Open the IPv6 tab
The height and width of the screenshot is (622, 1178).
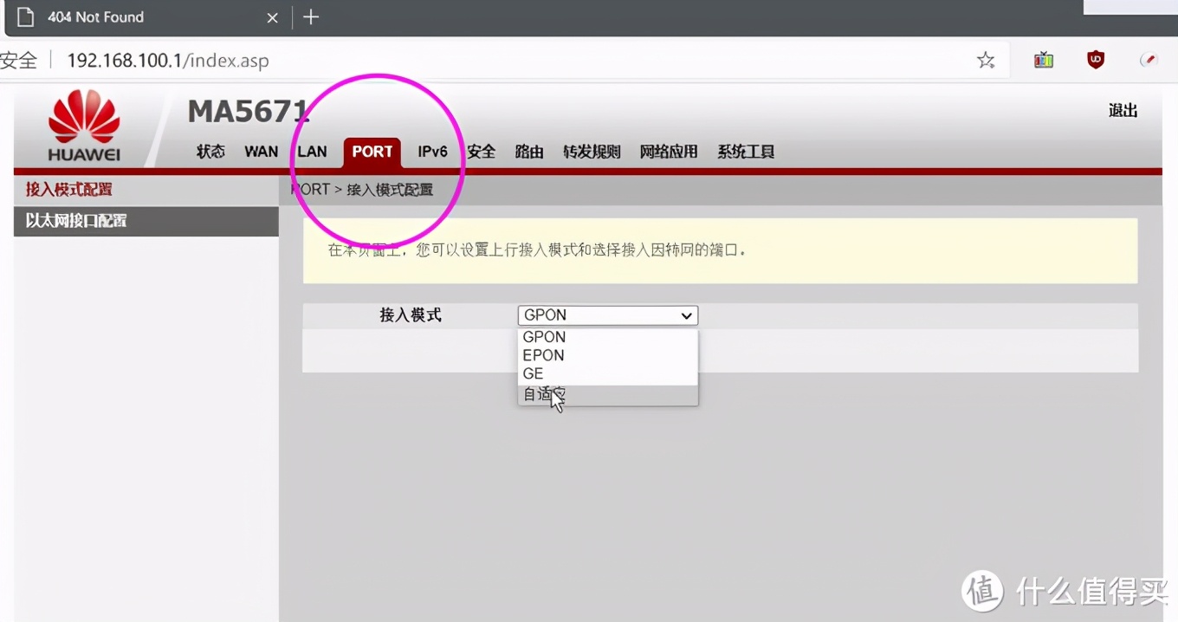tap(432, 152)
